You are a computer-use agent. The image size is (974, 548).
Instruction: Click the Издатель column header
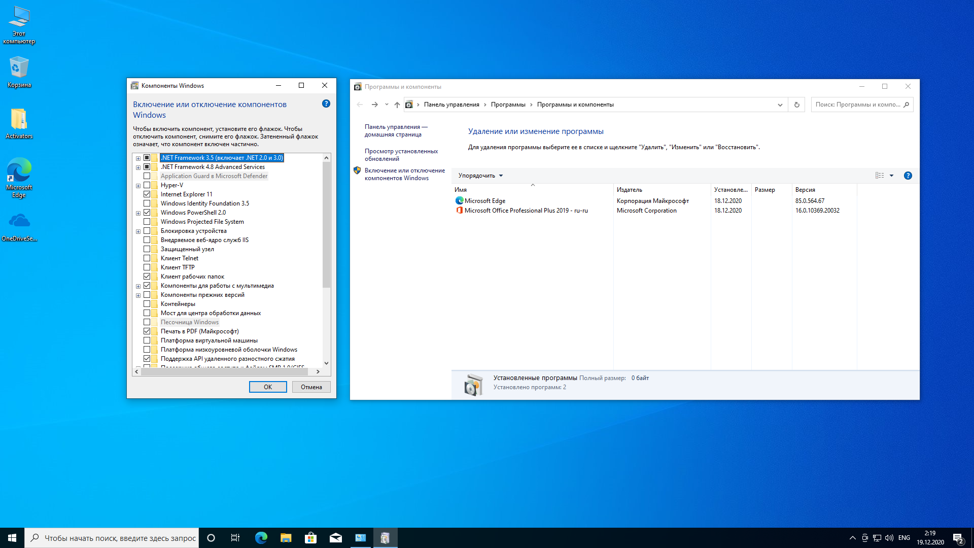tap(630, 190)
